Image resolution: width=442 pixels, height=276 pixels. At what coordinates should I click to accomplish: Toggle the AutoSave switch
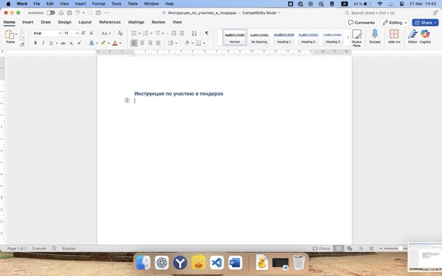point(50,12)
